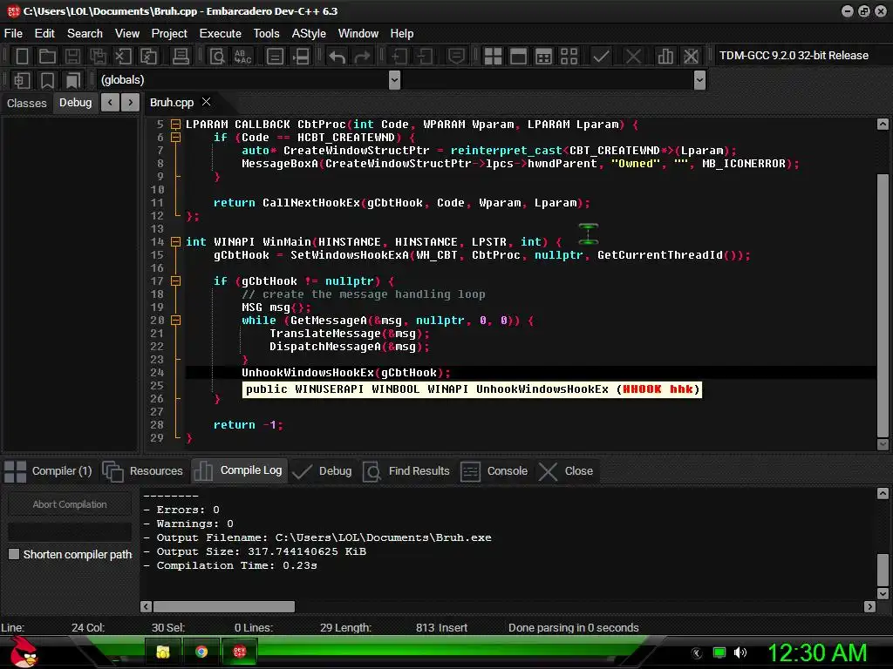This screenshot has width=893, height=669.
Task: Close the Bruh.cpp tab with its X
Action: [206, 101]
